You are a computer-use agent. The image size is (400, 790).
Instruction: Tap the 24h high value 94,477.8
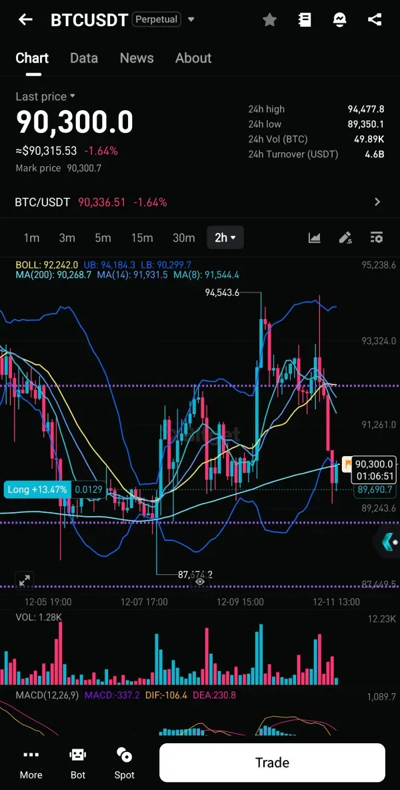(366, 109)
